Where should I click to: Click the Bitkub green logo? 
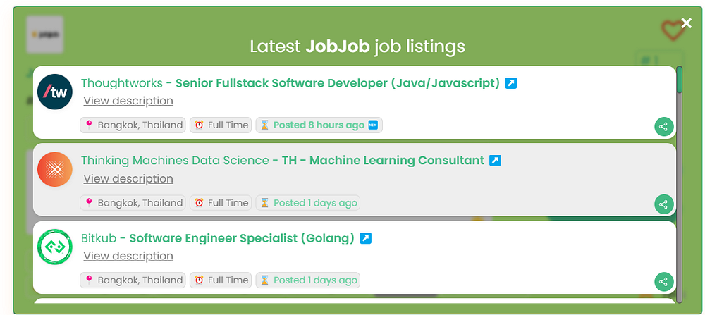tap(55, 247)
